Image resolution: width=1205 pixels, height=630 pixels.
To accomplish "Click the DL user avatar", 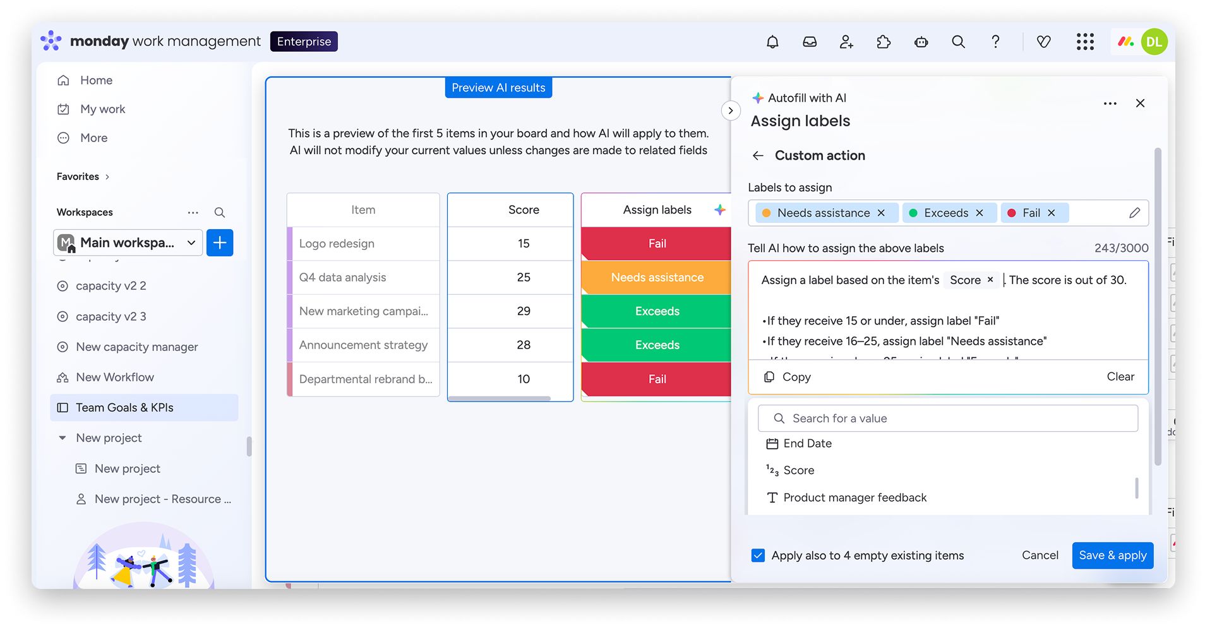I will click(1154, 42).
